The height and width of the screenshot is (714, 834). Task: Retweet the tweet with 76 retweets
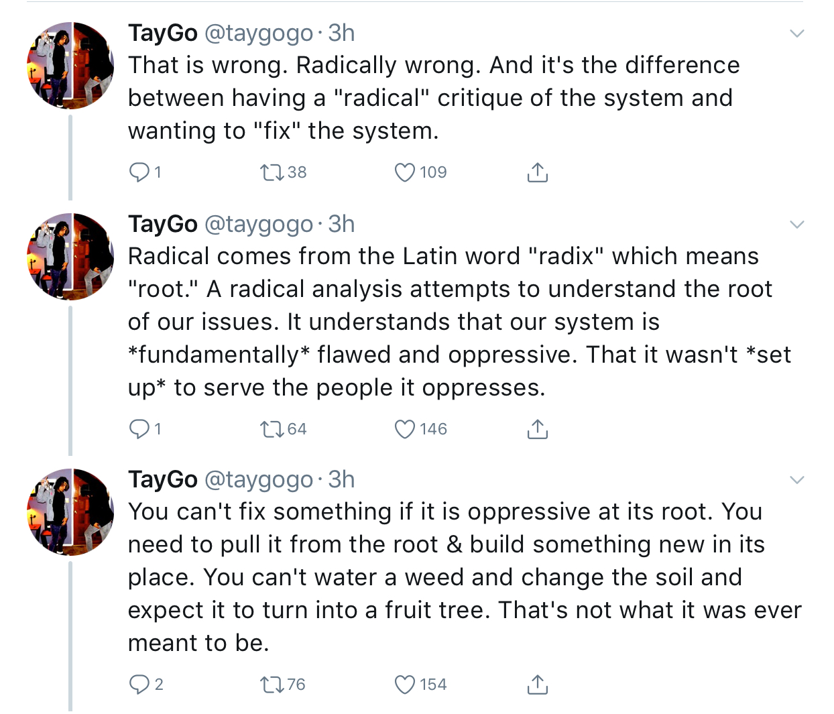pos(272,685)
